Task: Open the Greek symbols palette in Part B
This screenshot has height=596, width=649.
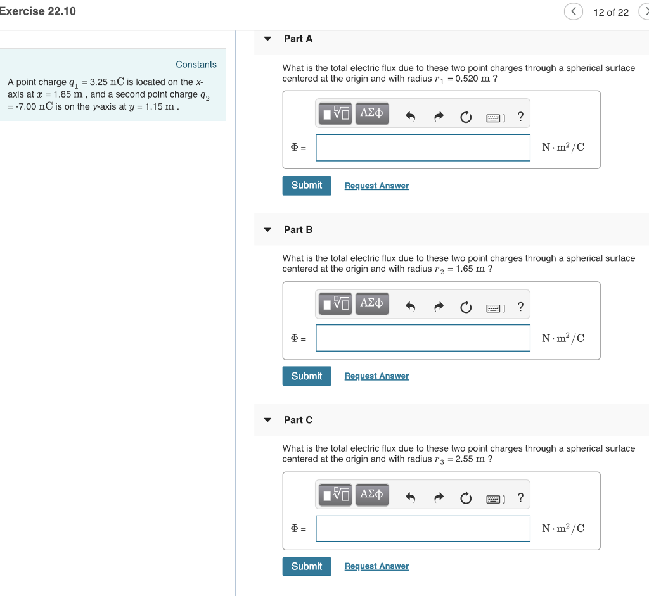Action: (372, 304)
